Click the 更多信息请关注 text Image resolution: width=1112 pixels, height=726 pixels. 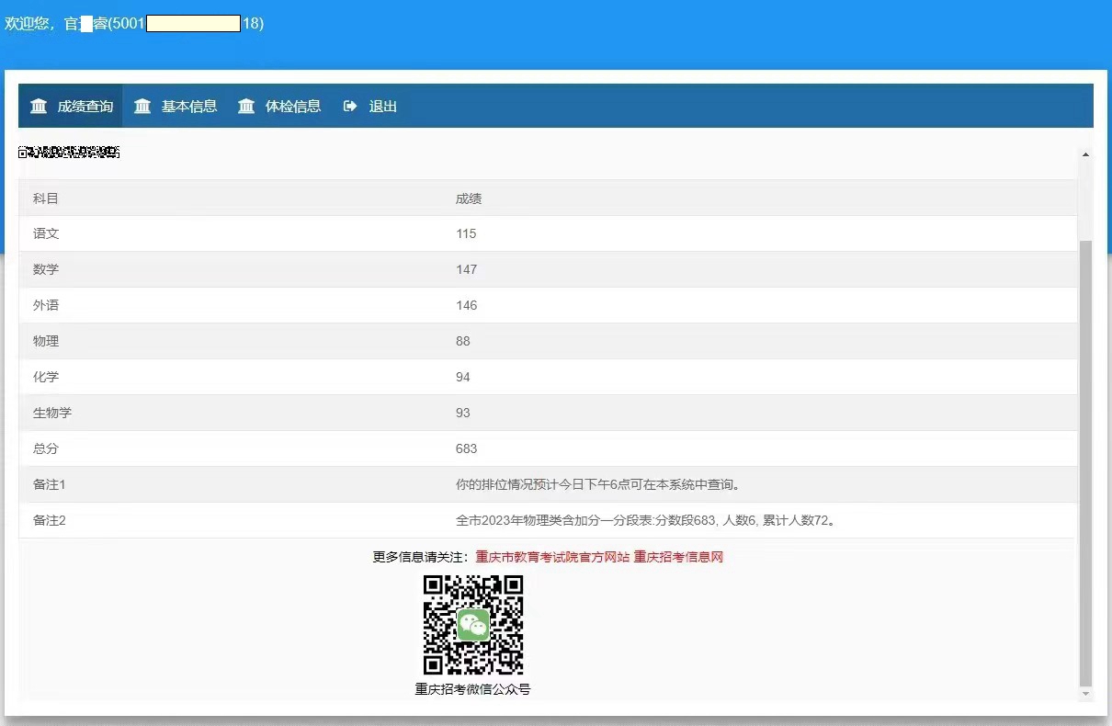pyautogui.click(x=422, y=557)
